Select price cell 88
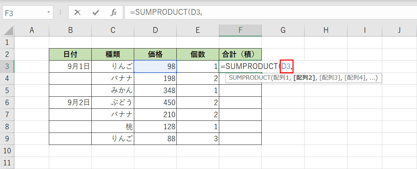Screen dimensions: 417x169 pos(155,139)
